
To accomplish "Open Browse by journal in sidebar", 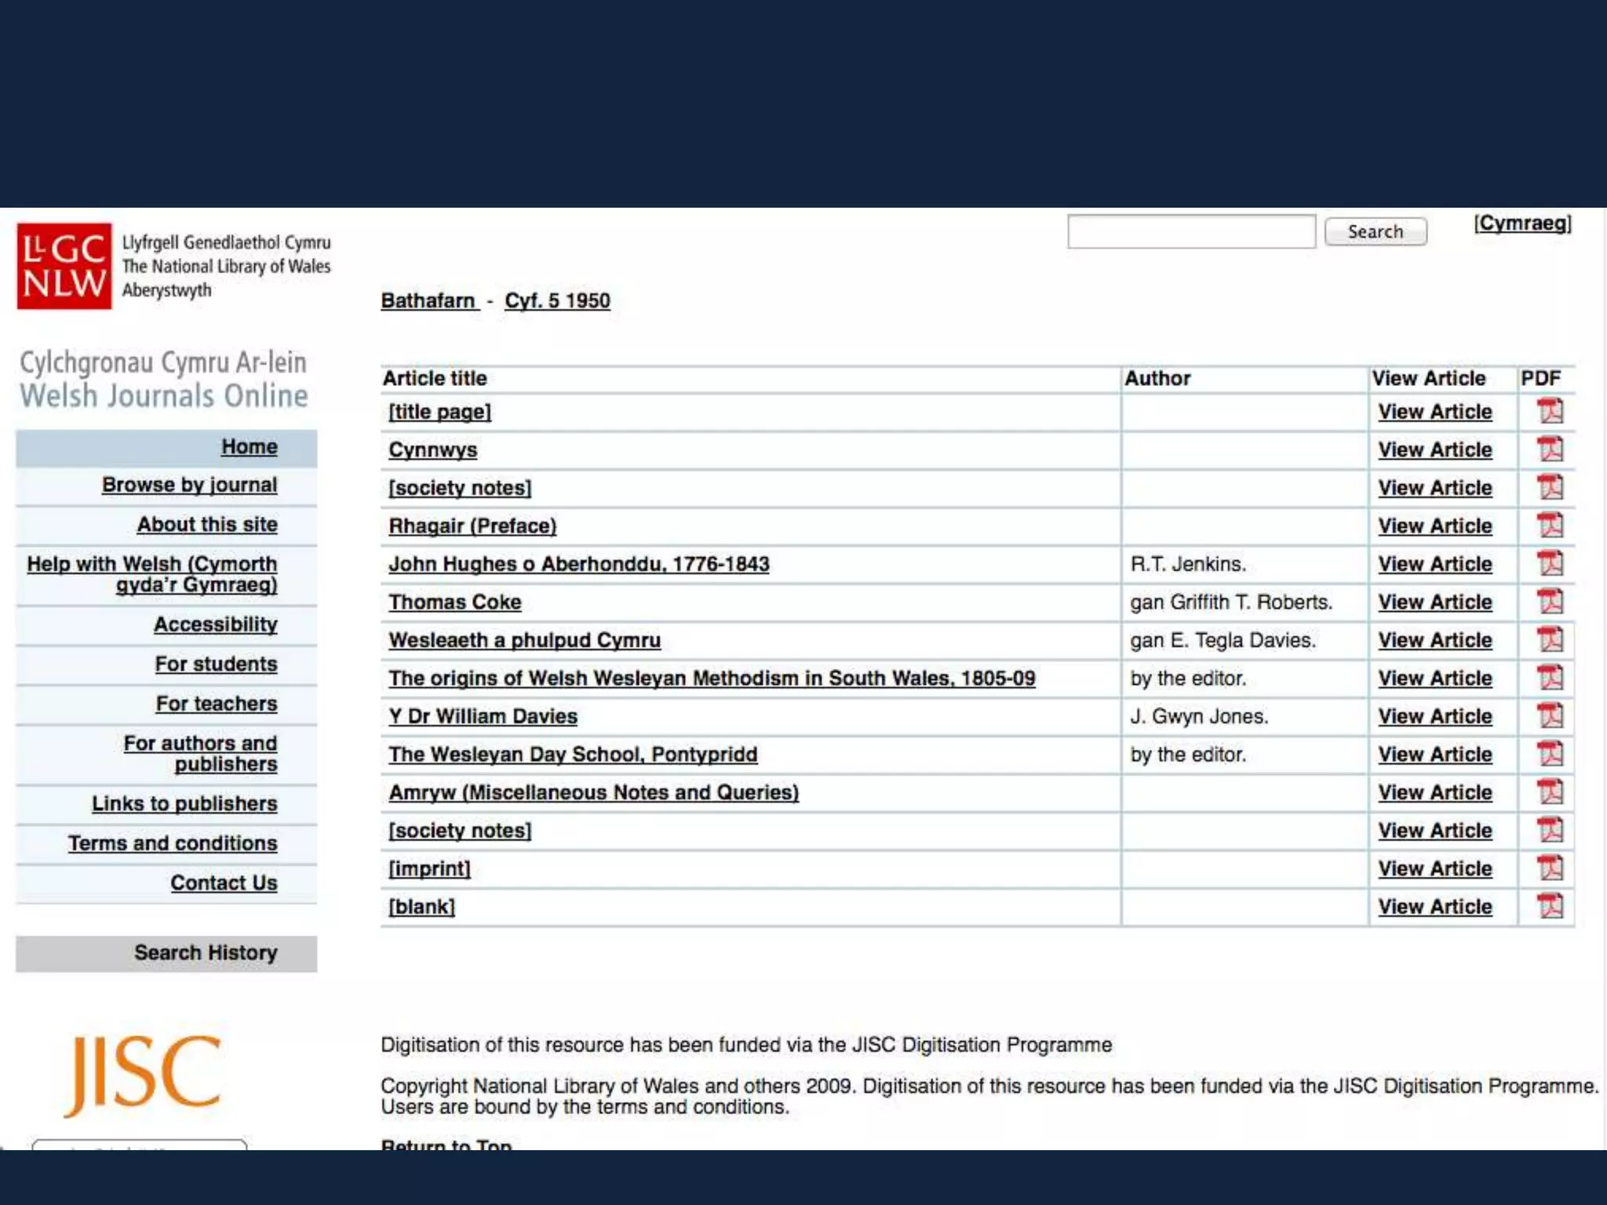I will click(189, 485).
